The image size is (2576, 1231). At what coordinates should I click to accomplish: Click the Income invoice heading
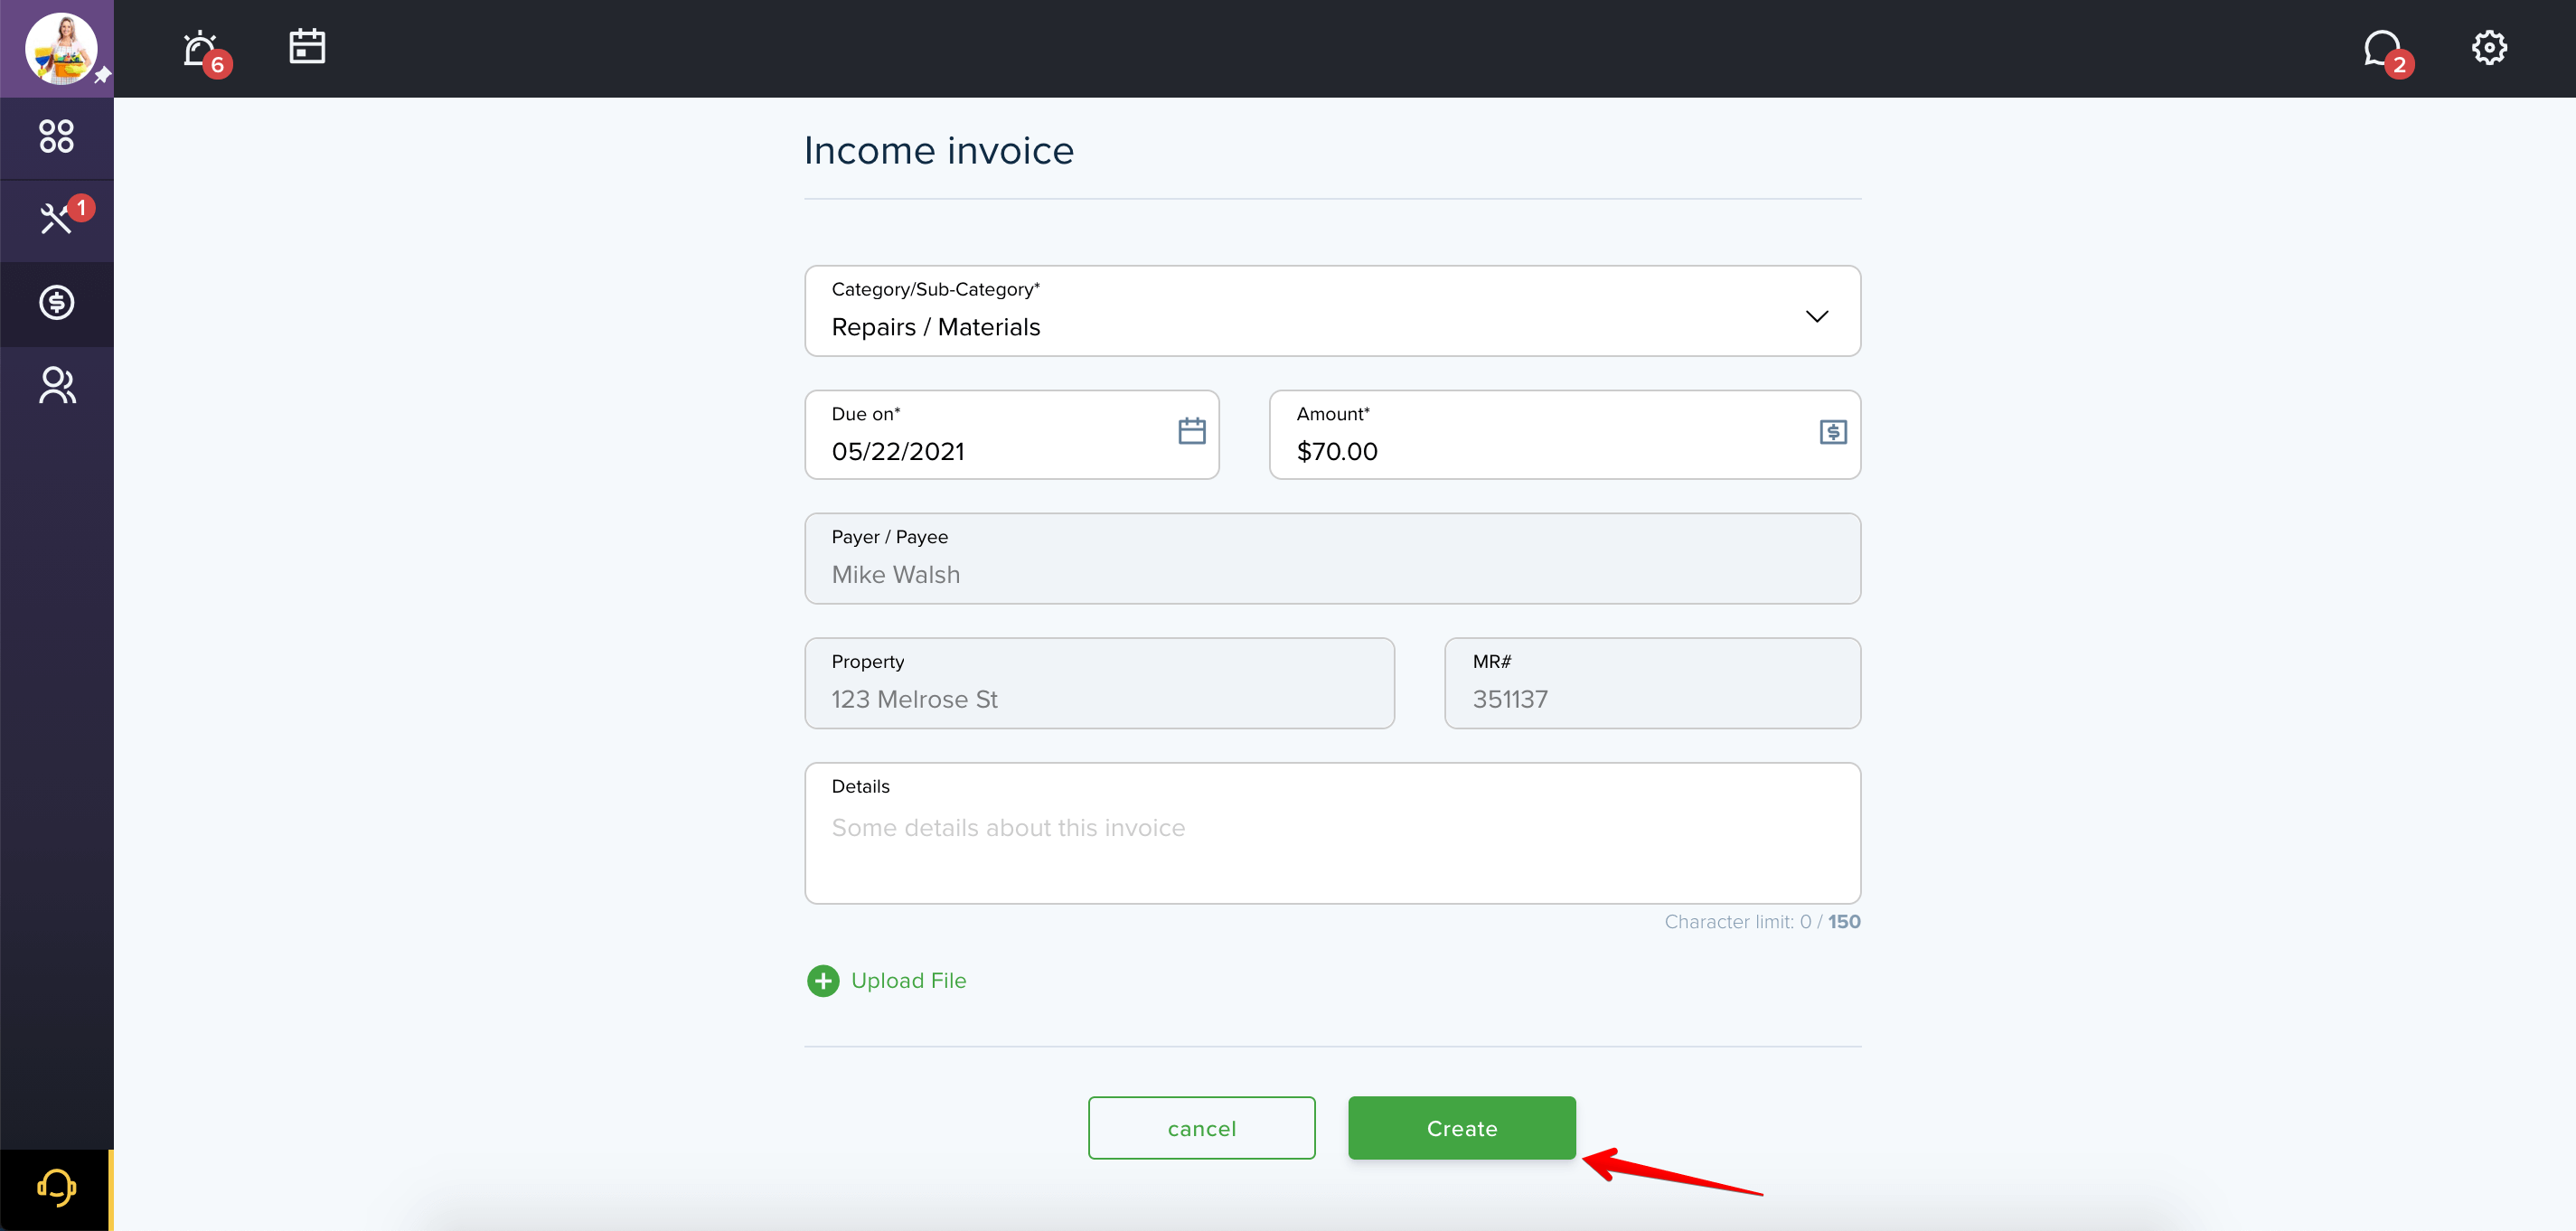tap(938, 150)
